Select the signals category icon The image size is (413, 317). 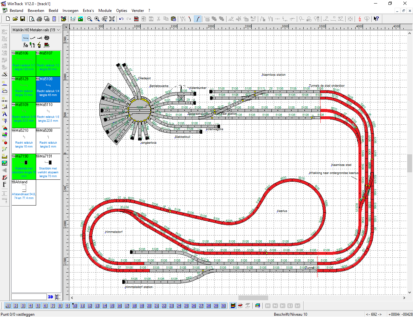32,45
